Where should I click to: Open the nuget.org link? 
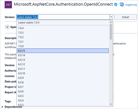point(131,5)
